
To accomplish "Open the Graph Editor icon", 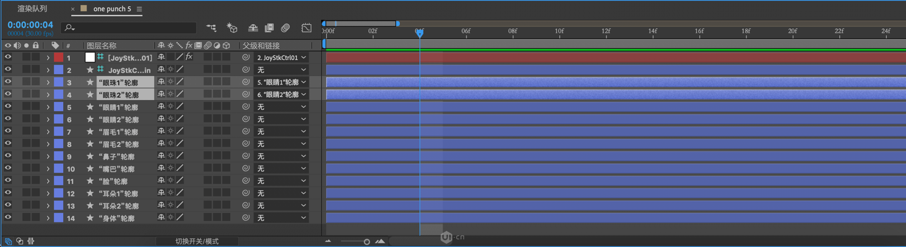I will pyautogui.click(x=306, y=28).
